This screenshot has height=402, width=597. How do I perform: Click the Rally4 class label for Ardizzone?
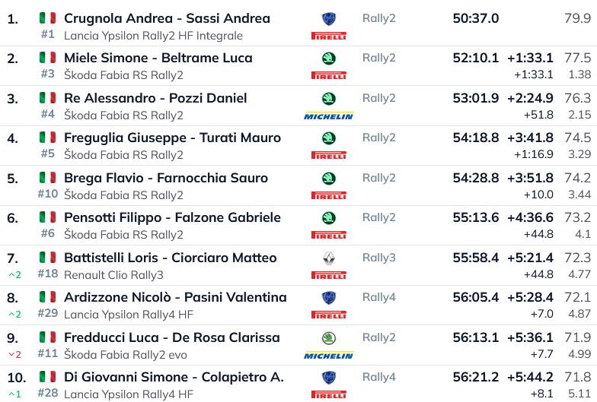378,297
